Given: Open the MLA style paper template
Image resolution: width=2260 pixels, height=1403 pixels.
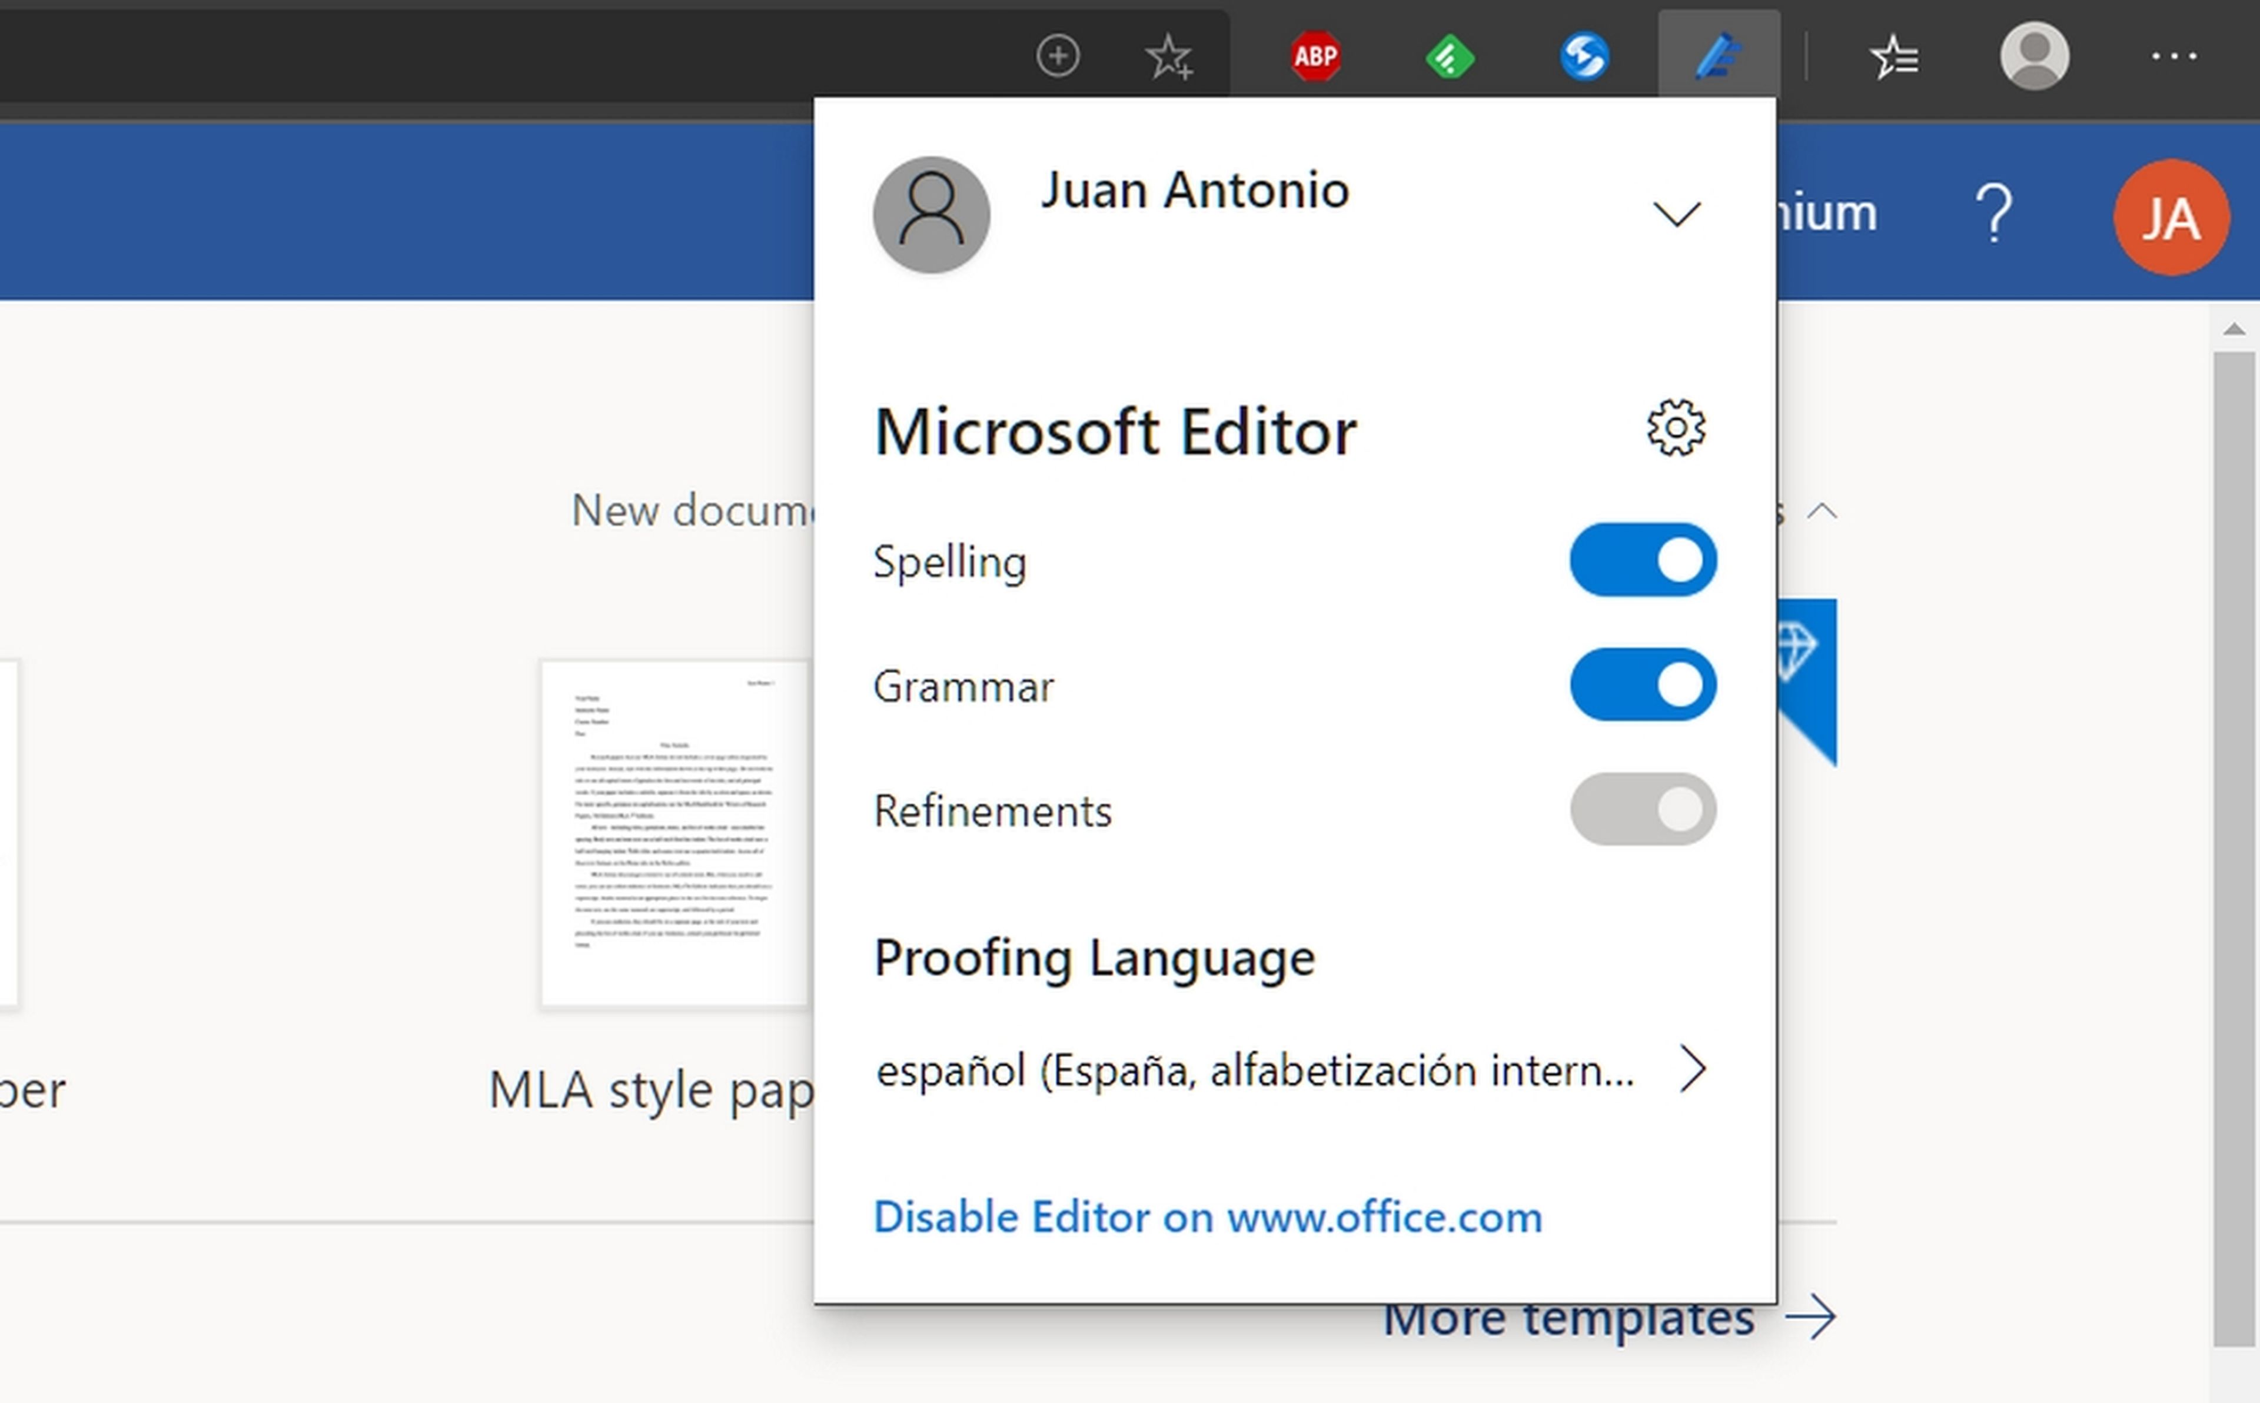Looking at the screenshot, I should click(x=676, y=833).
